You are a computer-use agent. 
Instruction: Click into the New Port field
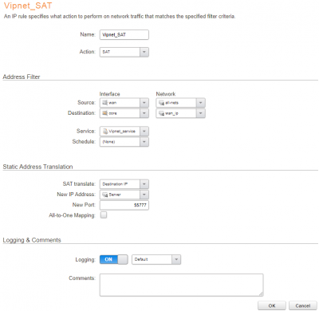coord(124,205)
